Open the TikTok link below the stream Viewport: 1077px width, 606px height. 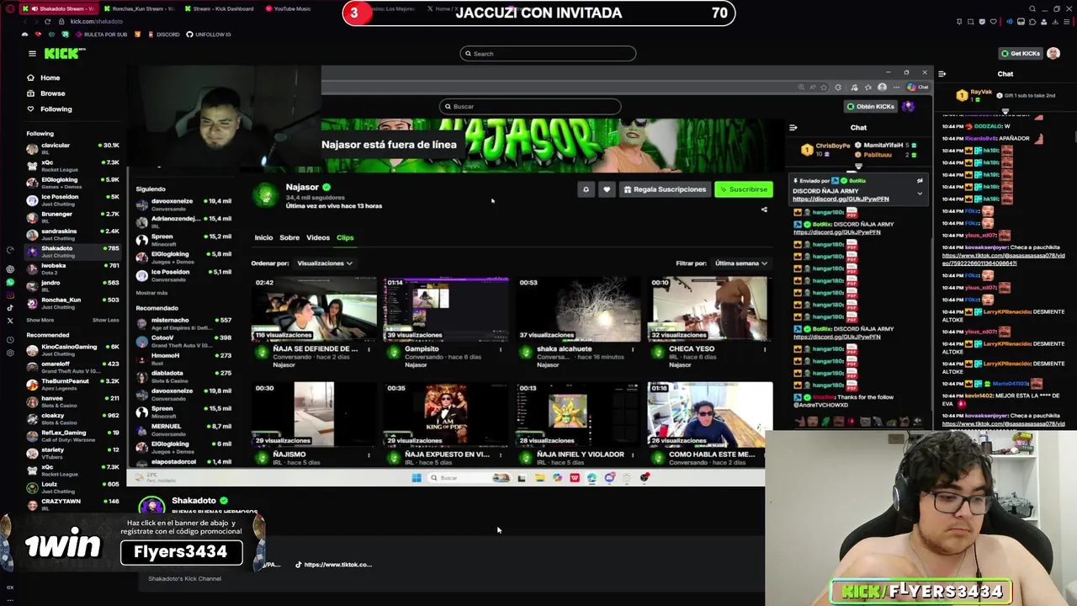click(x=333, y=565)
